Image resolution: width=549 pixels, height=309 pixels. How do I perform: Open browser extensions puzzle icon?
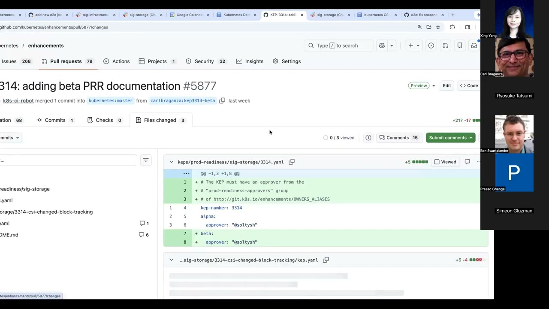pos(452,27)
